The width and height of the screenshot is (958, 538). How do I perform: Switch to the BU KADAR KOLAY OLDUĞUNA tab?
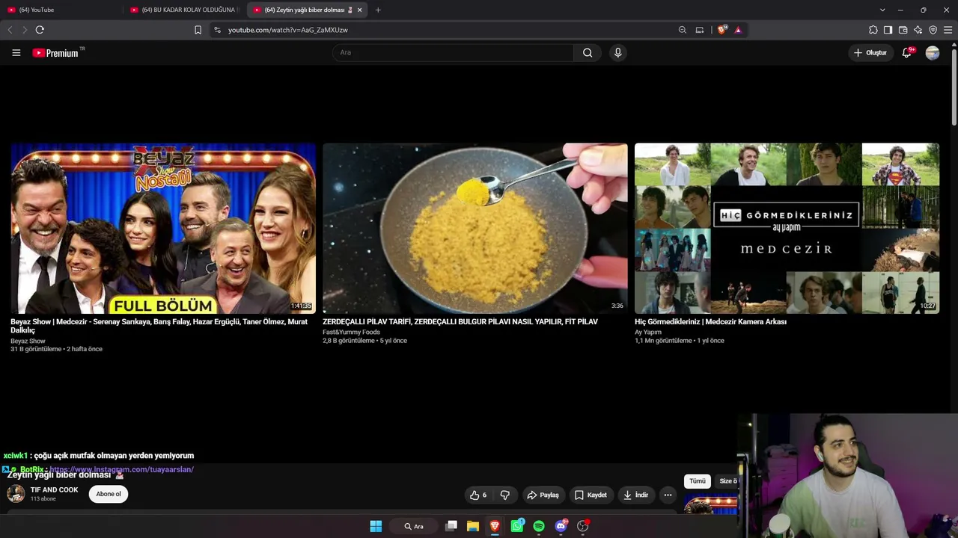point(185,10)
